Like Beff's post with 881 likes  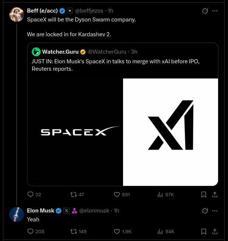tap(117, 194)
